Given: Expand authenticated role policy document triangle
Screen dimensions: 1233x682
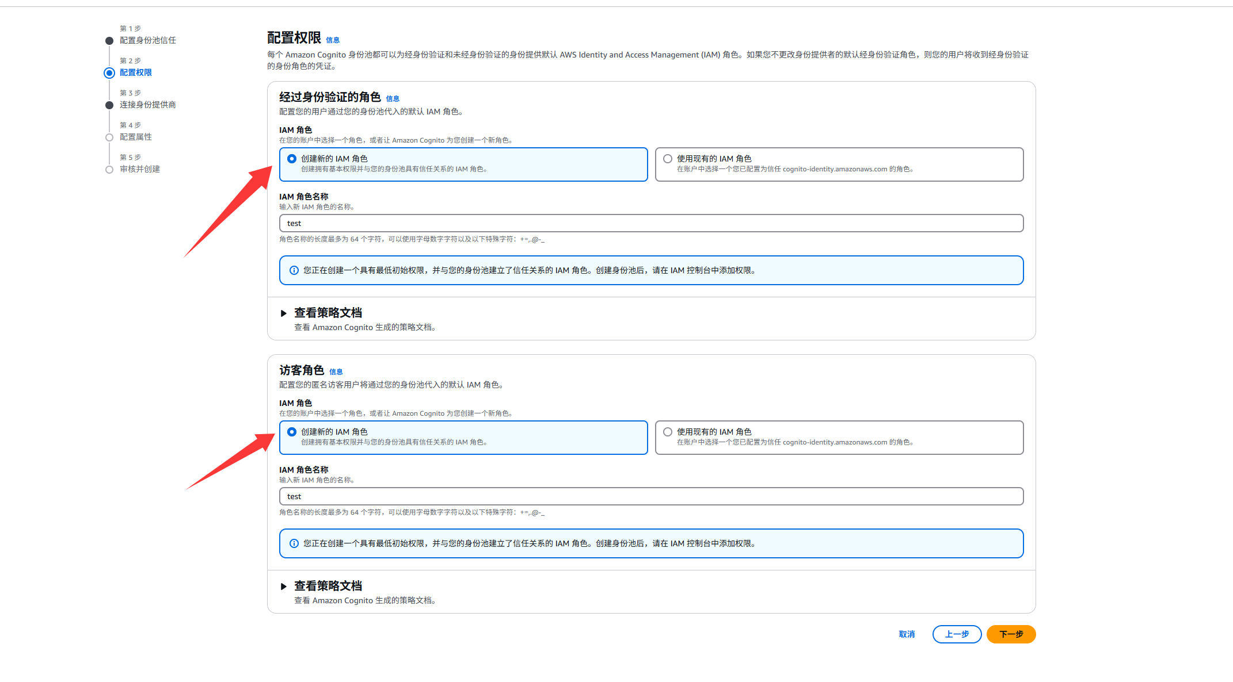Looking at the screenshot, I should pyautogui.click(x=284, y=313).
